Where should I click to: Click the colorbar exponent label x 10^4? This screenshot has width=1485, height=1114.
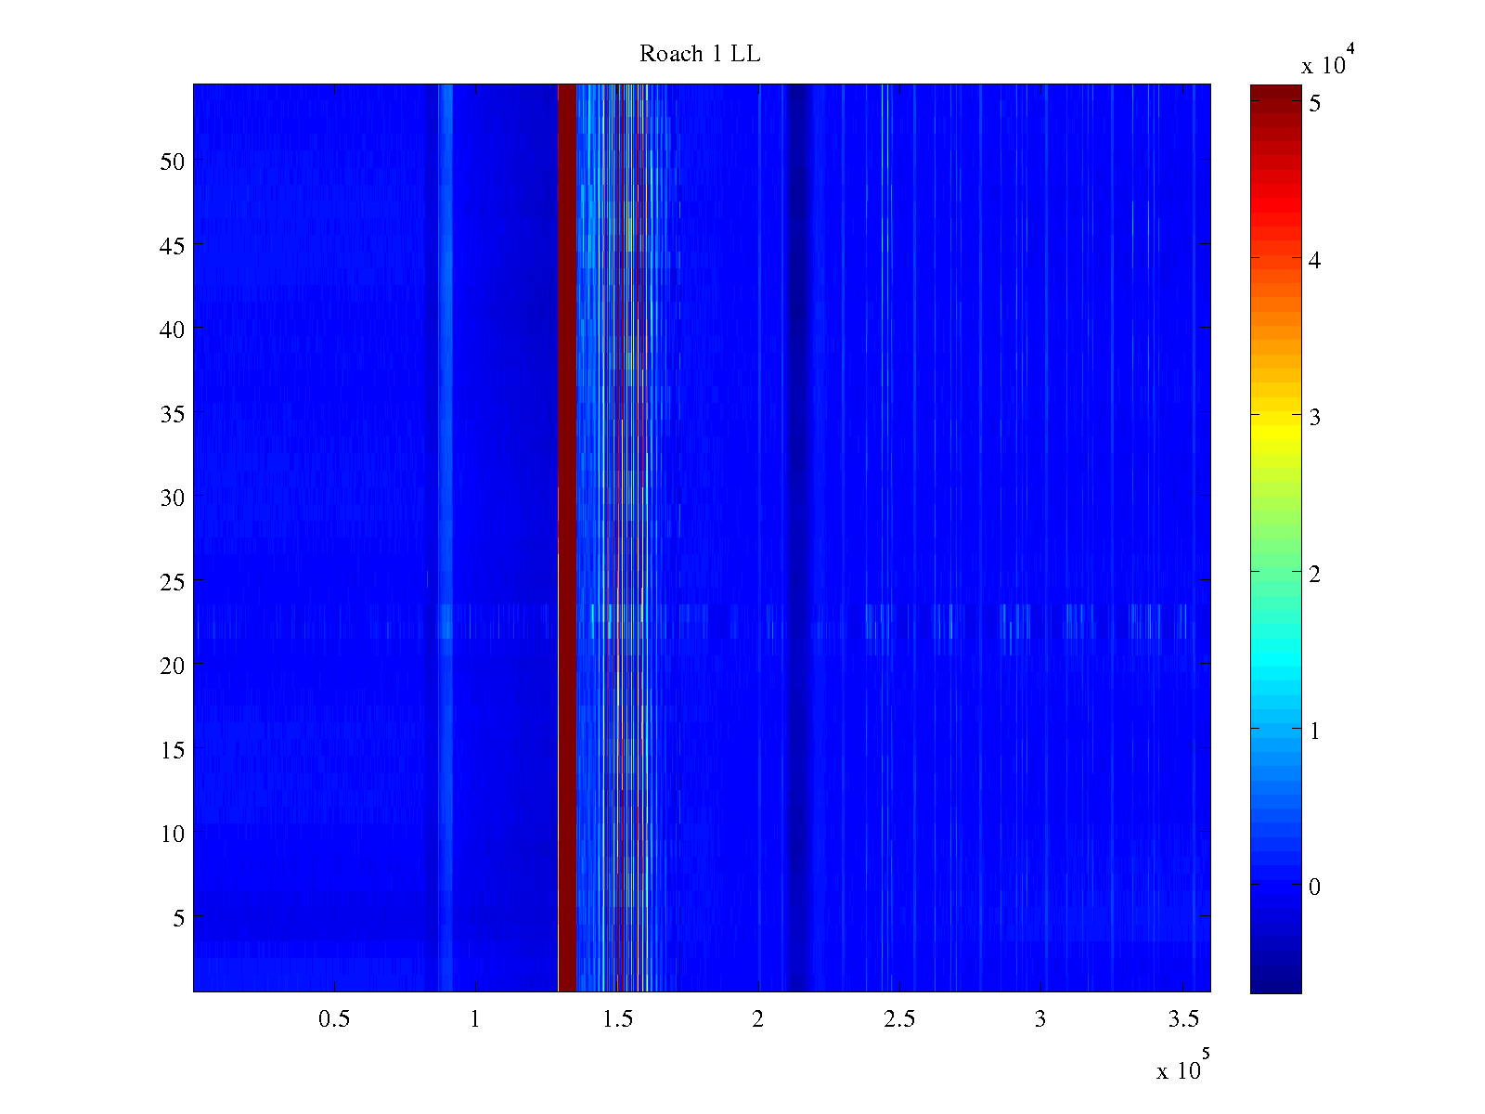pyautogui.click(x=1329, y=60)
